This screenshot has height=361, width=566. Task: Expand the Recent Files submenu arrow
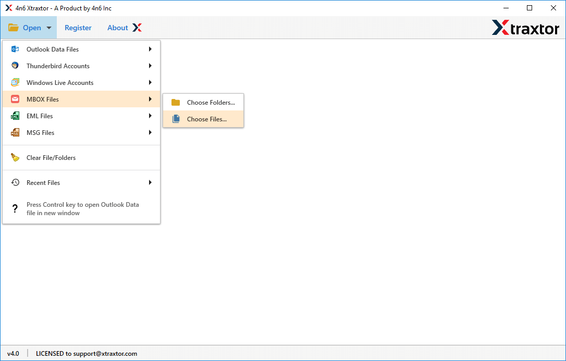(150, 183)
